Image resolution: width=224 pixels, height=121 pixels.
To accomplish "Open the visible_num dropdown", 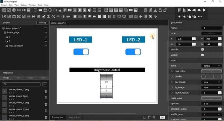I will 212,114.
